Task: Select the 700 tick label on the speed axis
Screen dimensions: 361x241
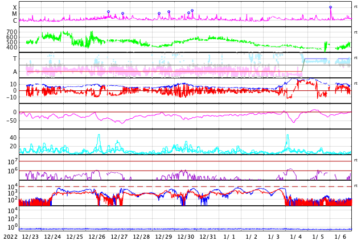Action: point(12,32)
